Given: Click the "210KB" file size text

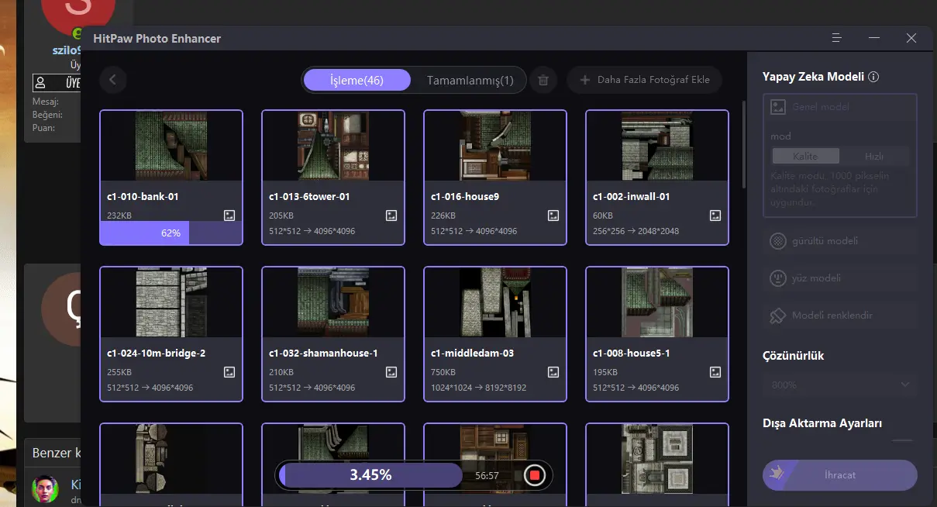Looking at the screenshot, I should 281,372.
